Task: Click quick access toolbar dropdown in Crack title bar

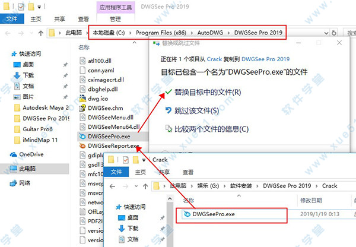Action: [144, 160]
